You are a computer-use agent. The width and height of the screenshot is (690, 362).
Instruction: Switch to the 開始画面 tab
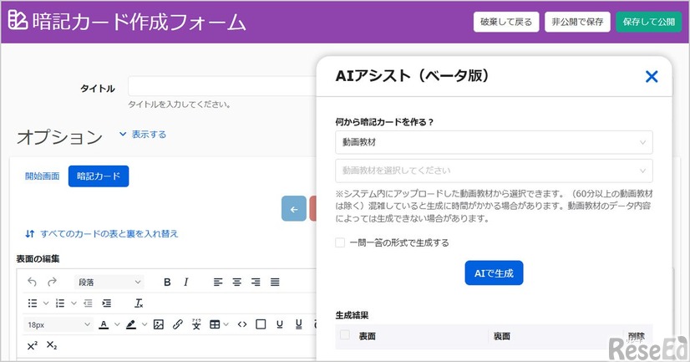click(43, 176)
